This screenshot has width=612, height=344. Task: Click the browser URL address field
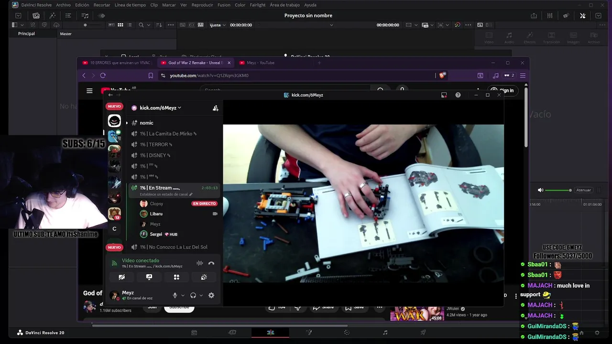[x=296, y=75]
